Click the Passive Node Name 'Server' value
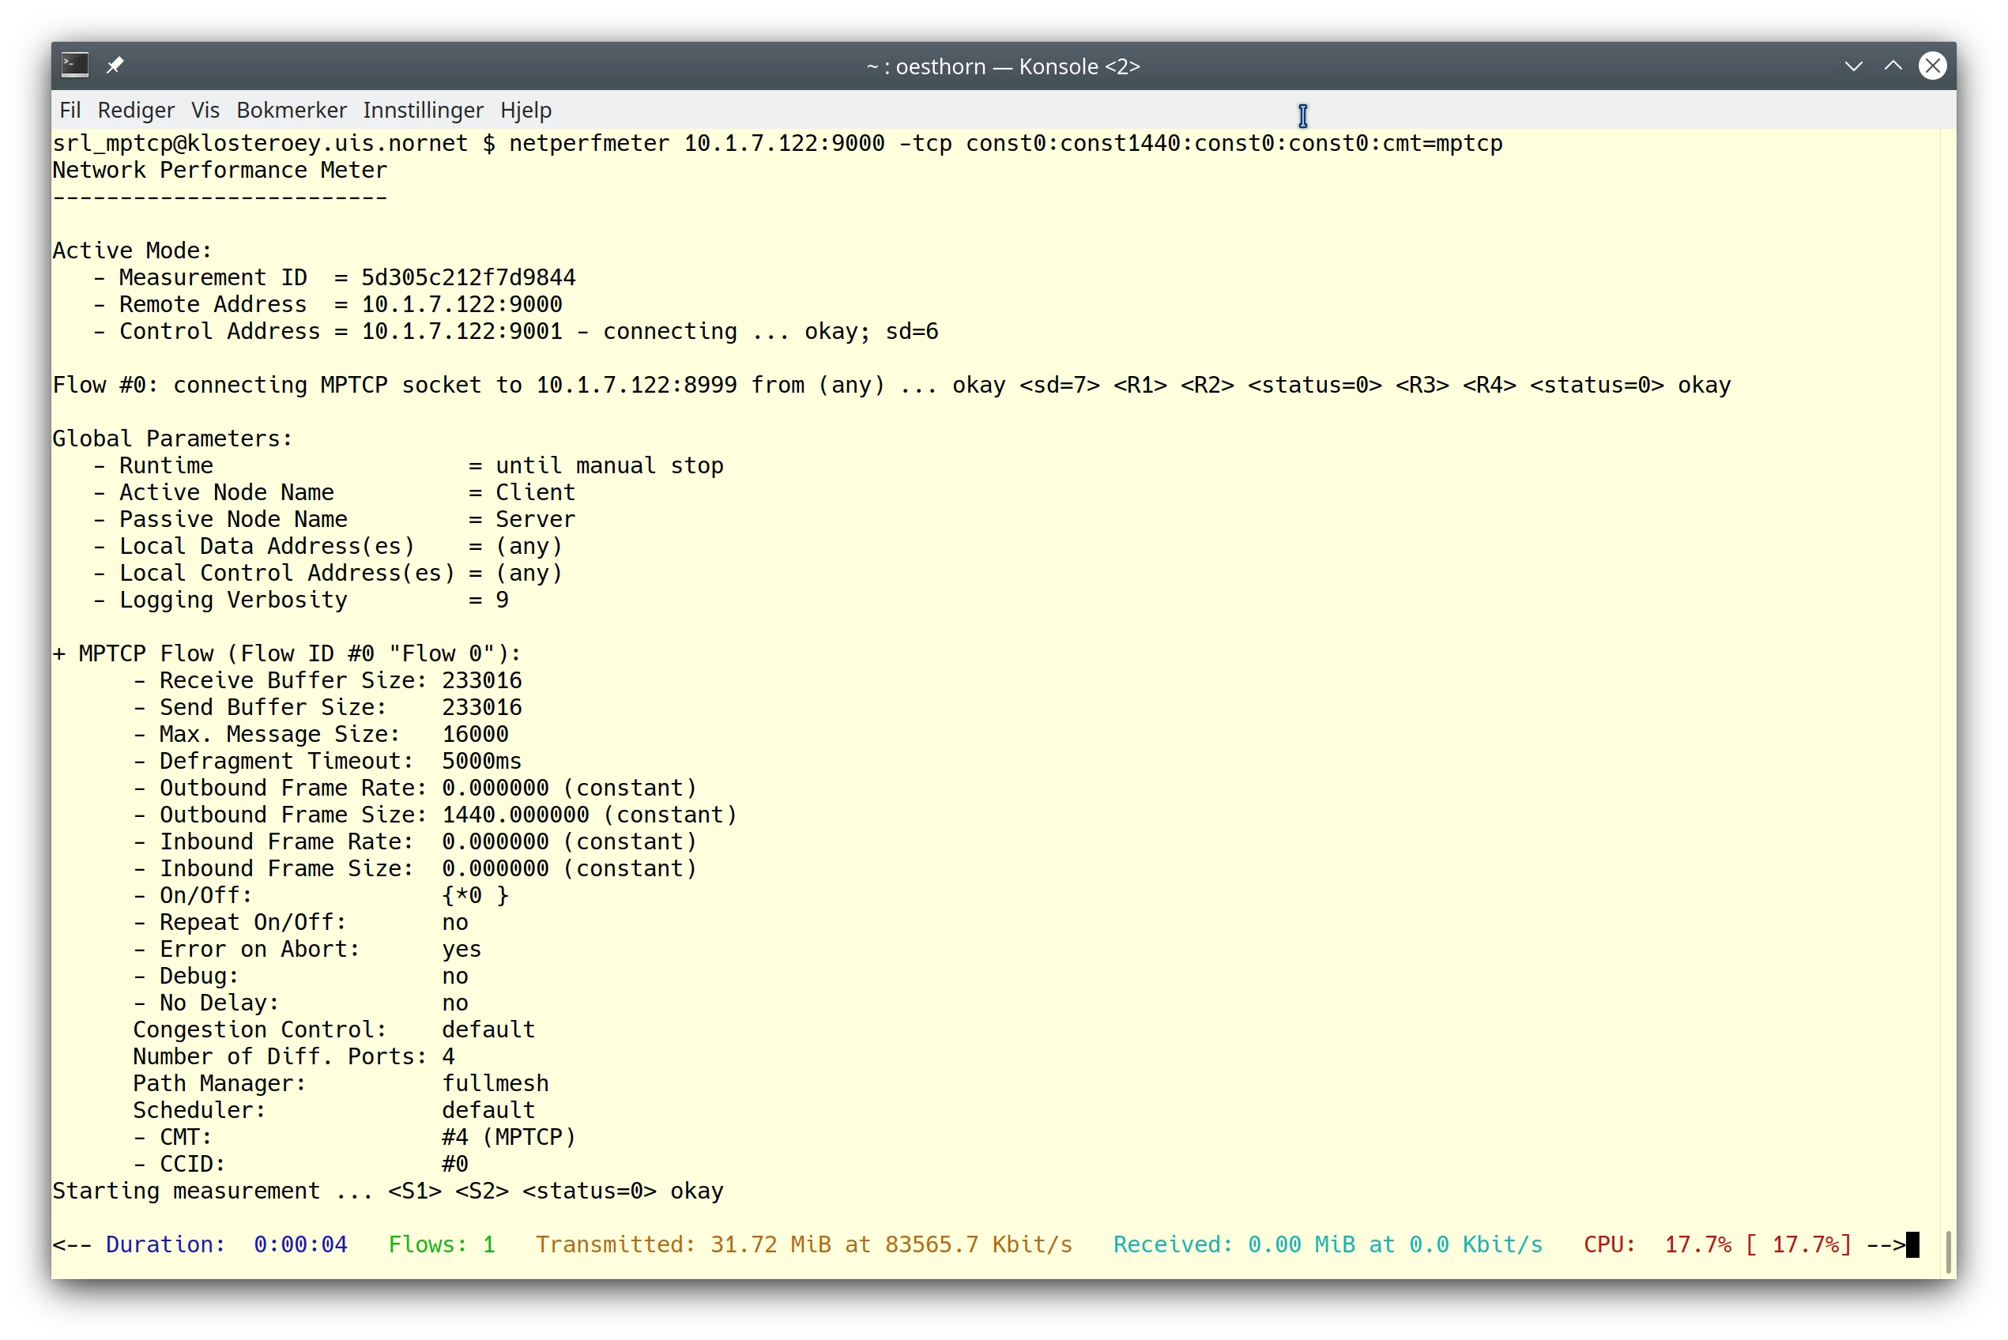This screenshot has height=1340, width=2008. pos(535,519)
